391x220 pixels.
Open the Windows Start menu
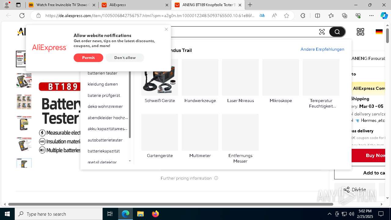7,214
